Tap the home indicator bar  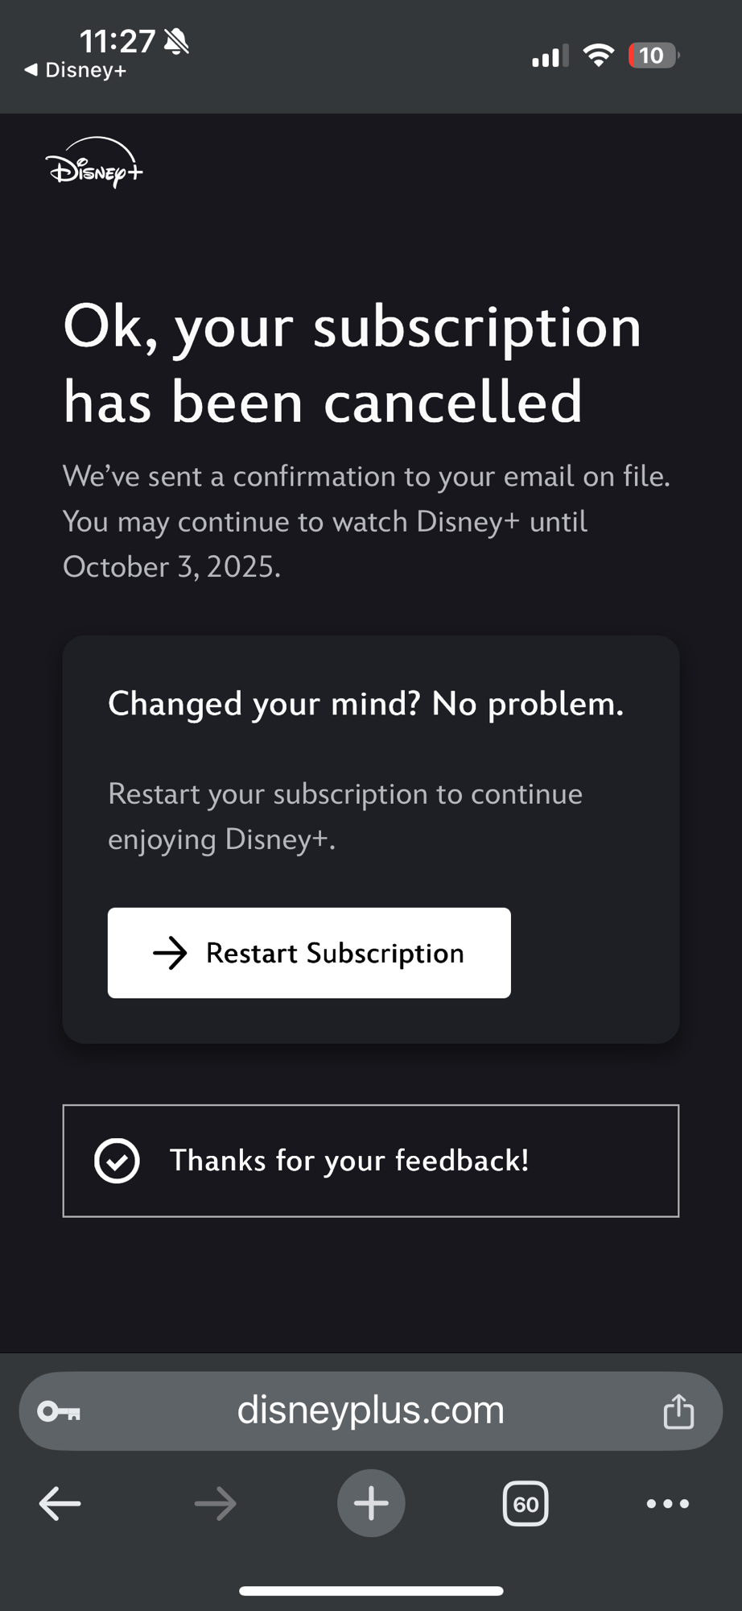pyautogui.click(x=371, y=1591)
